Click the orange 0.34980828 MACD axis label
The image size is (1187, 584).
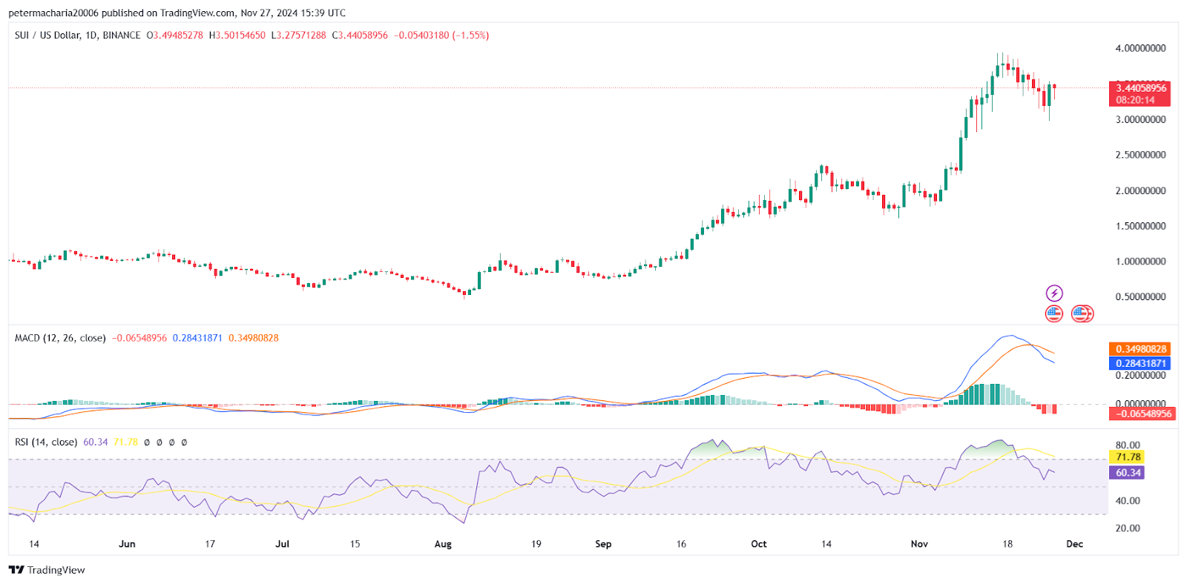tap(1140, 349)
